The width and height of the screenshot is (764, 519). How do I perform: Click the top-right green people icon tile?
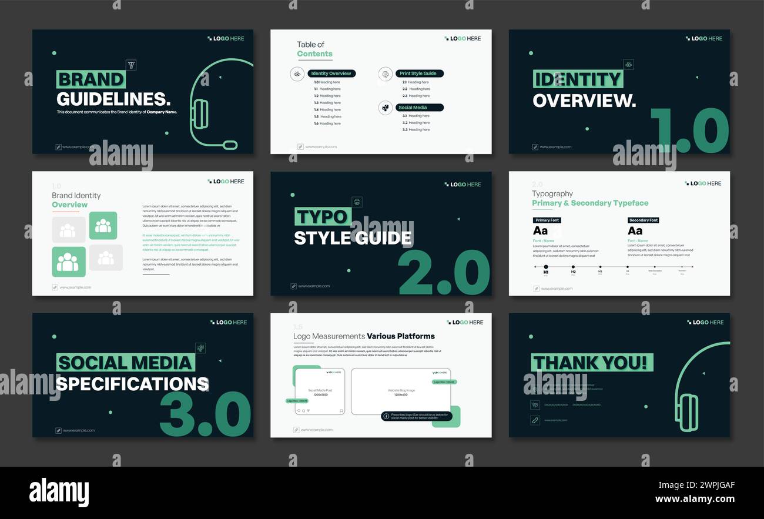pyautogui.click(x=103, y=226)
